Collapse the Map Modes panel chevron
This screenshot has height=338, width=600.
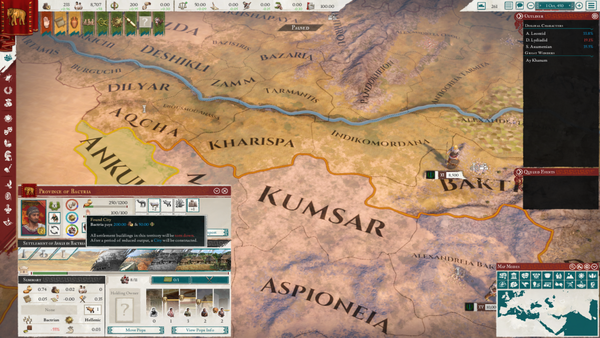click(594, 267)
